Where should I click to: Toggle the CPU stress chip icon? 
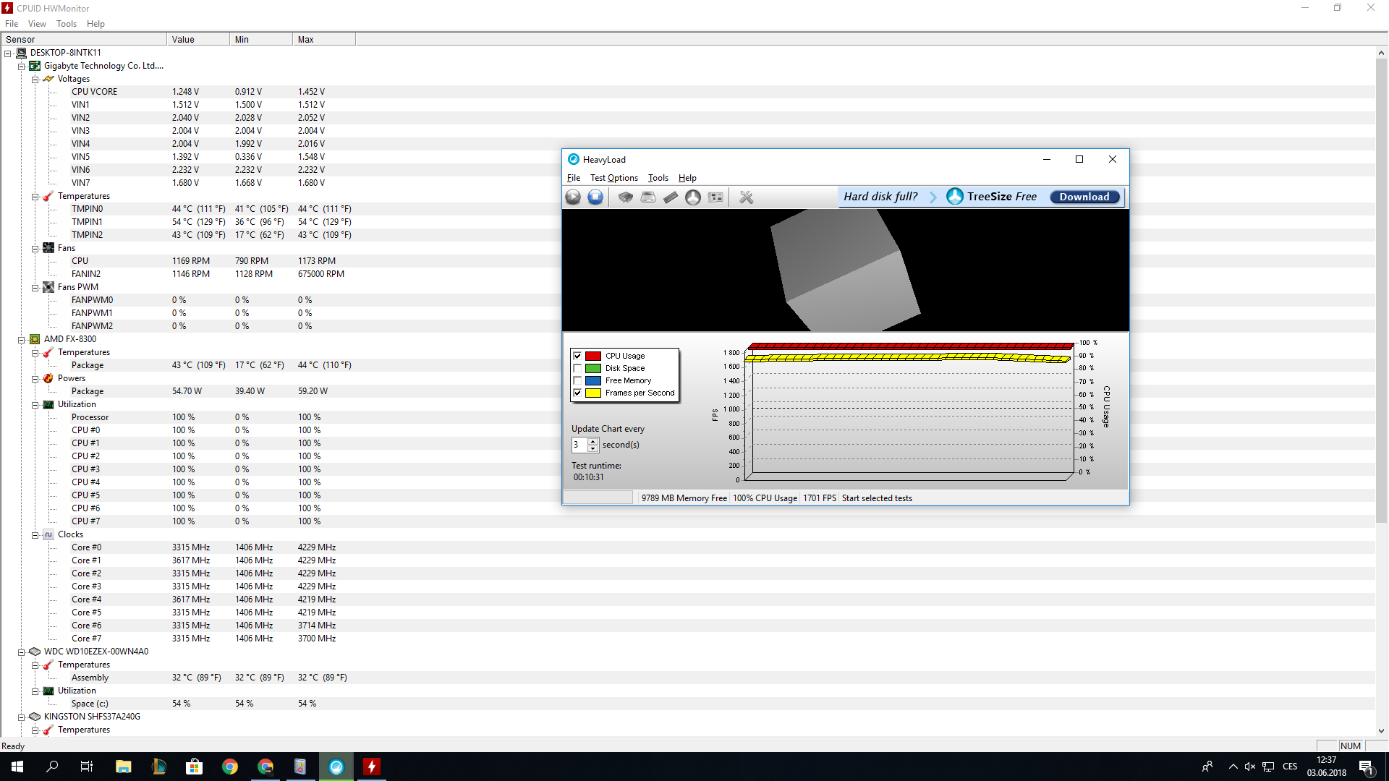pyautogui.click(x=626, y=197)
